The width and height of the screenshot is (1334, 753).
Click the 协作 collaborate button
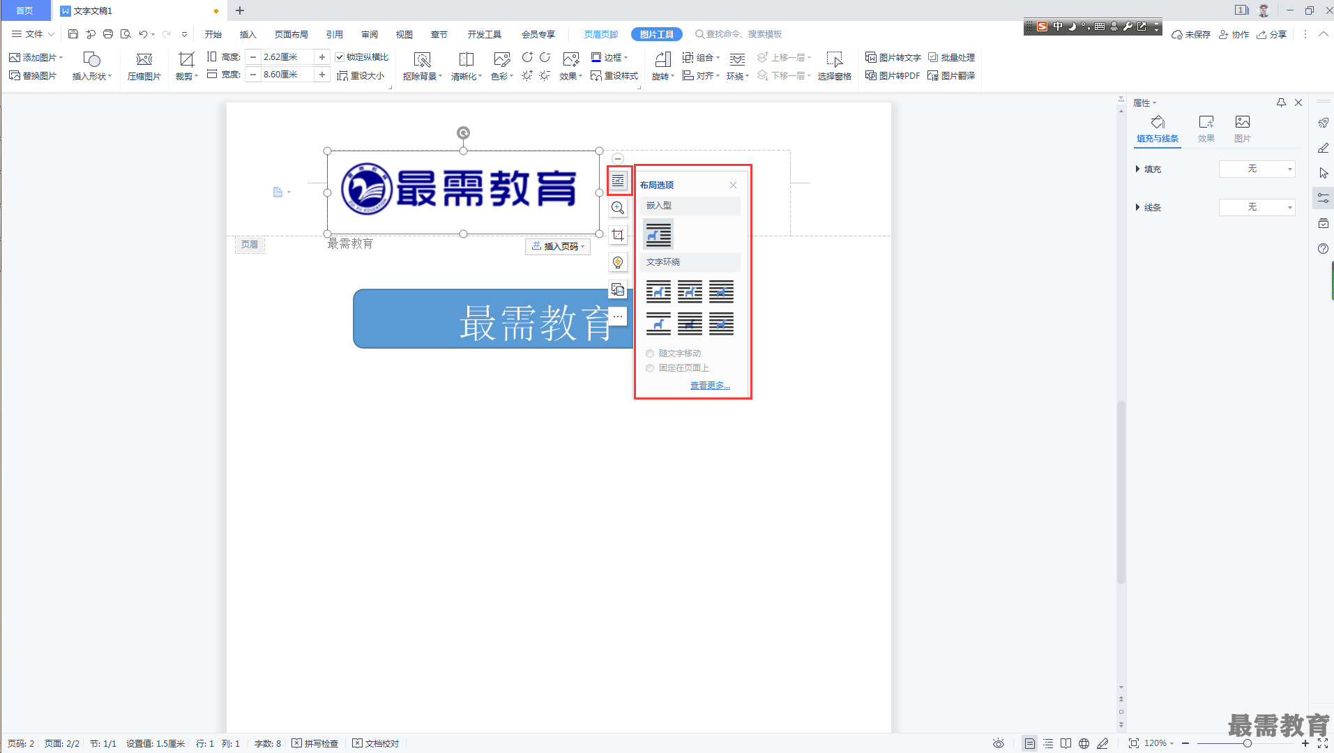coord(1234,34)
